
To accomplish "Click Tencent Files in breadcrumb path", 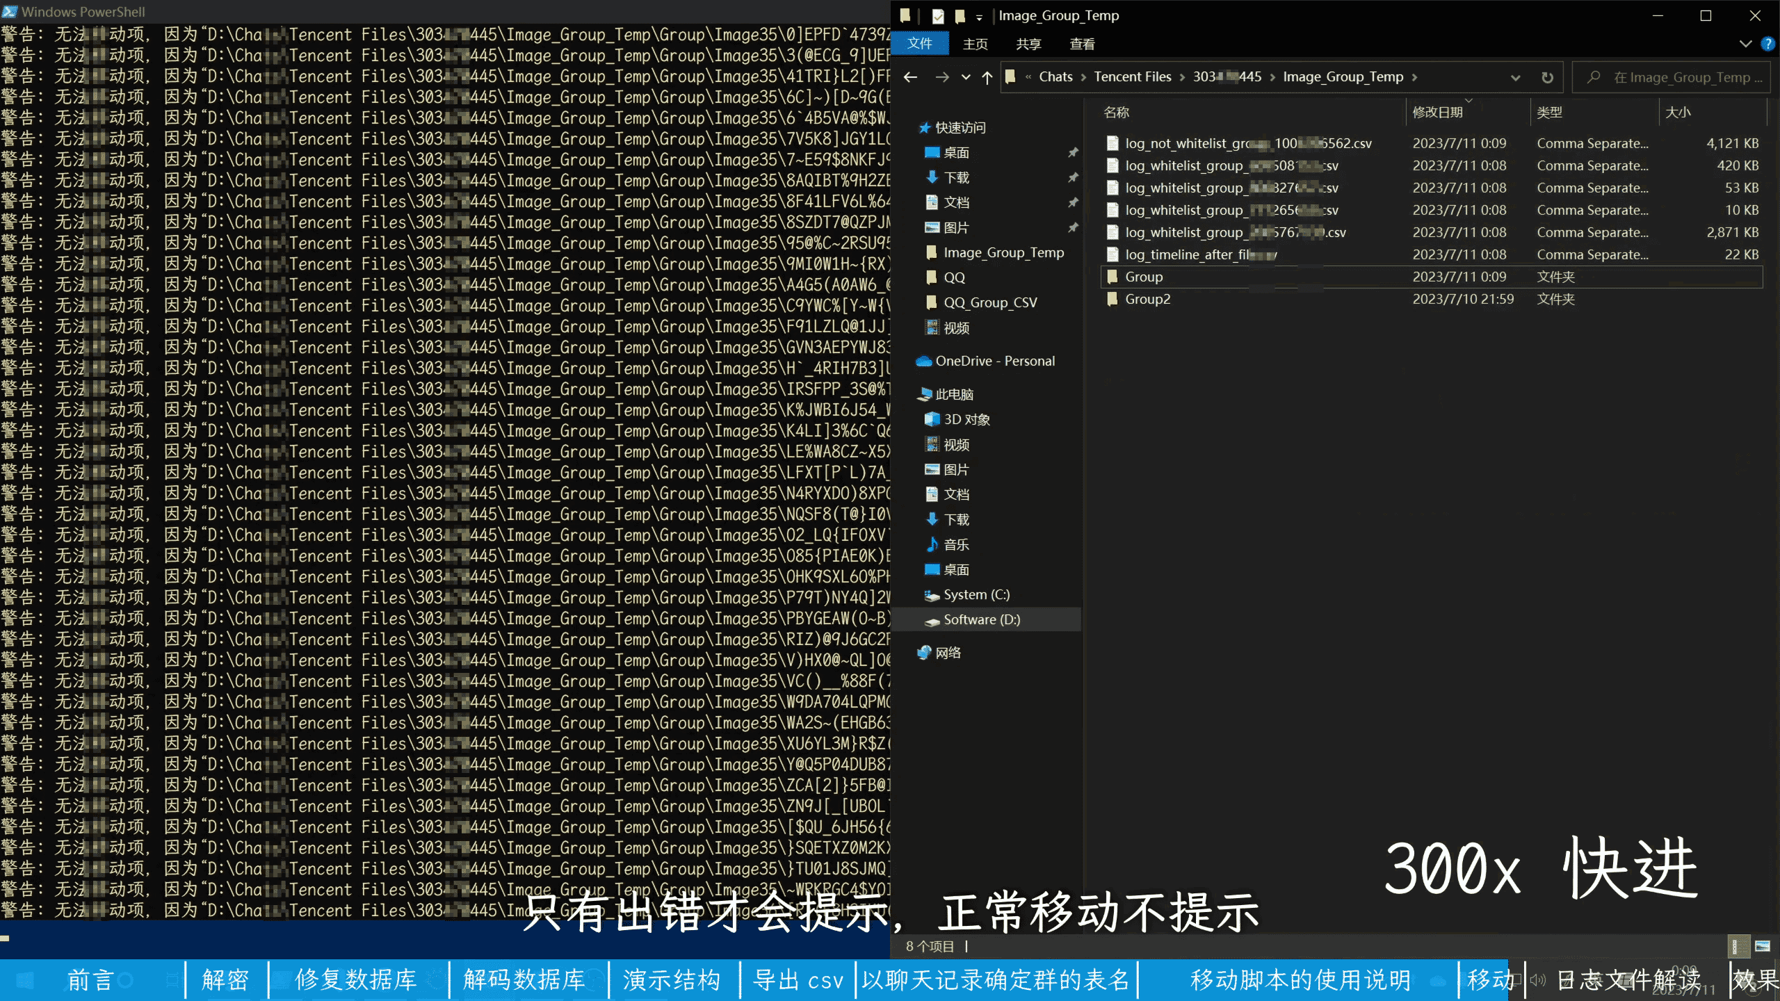I will pyautogui.click(x=1132, y=77).
